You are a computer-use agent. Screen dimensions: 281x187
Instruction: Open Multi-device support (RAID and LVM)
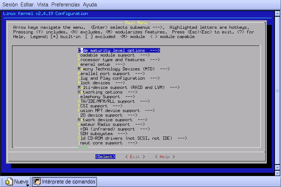[129, 87]
